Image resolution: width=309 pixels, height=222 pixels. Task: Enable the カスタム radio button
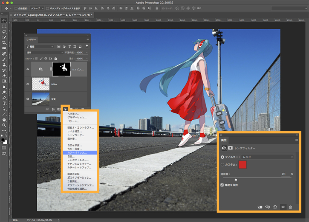[x=222, y=165]
